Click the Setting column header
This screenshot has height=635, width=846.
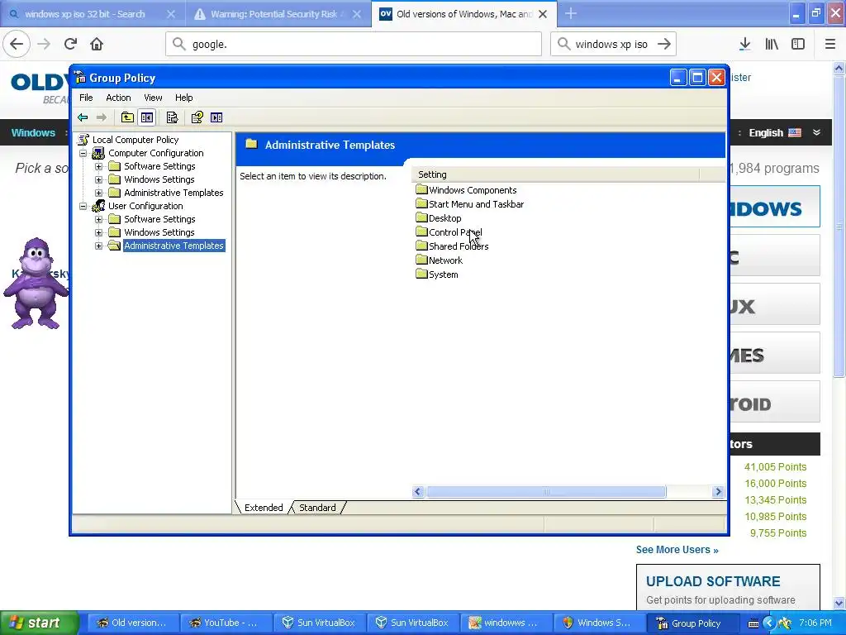(556, 174)
